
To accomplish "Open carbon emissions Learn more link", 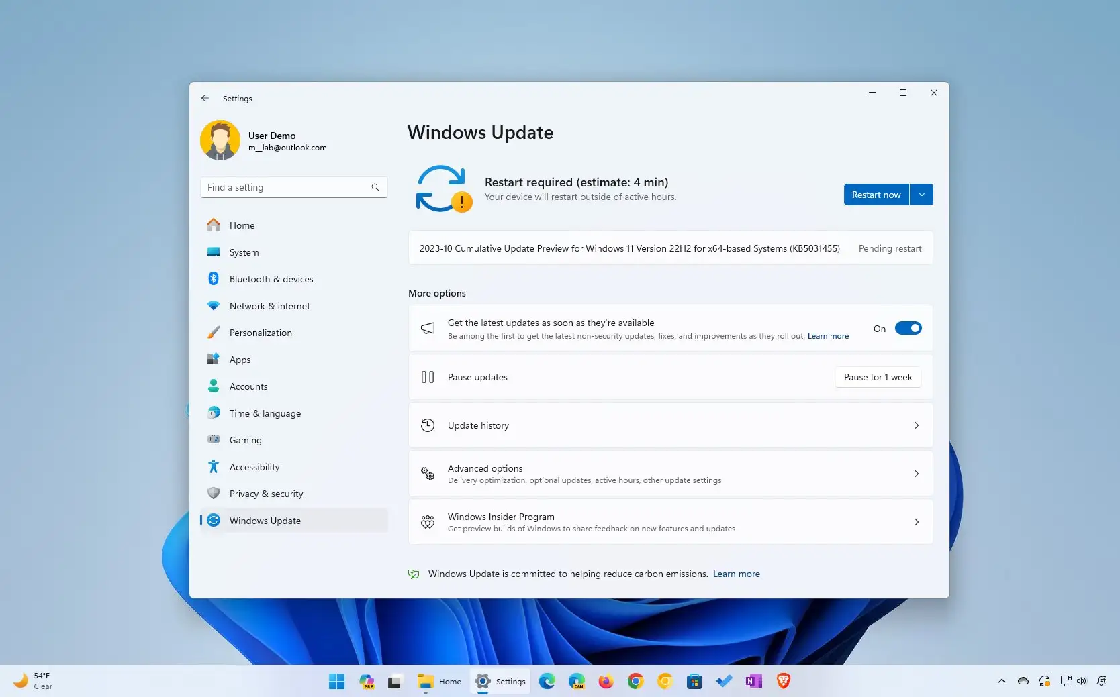I will 737,574.
